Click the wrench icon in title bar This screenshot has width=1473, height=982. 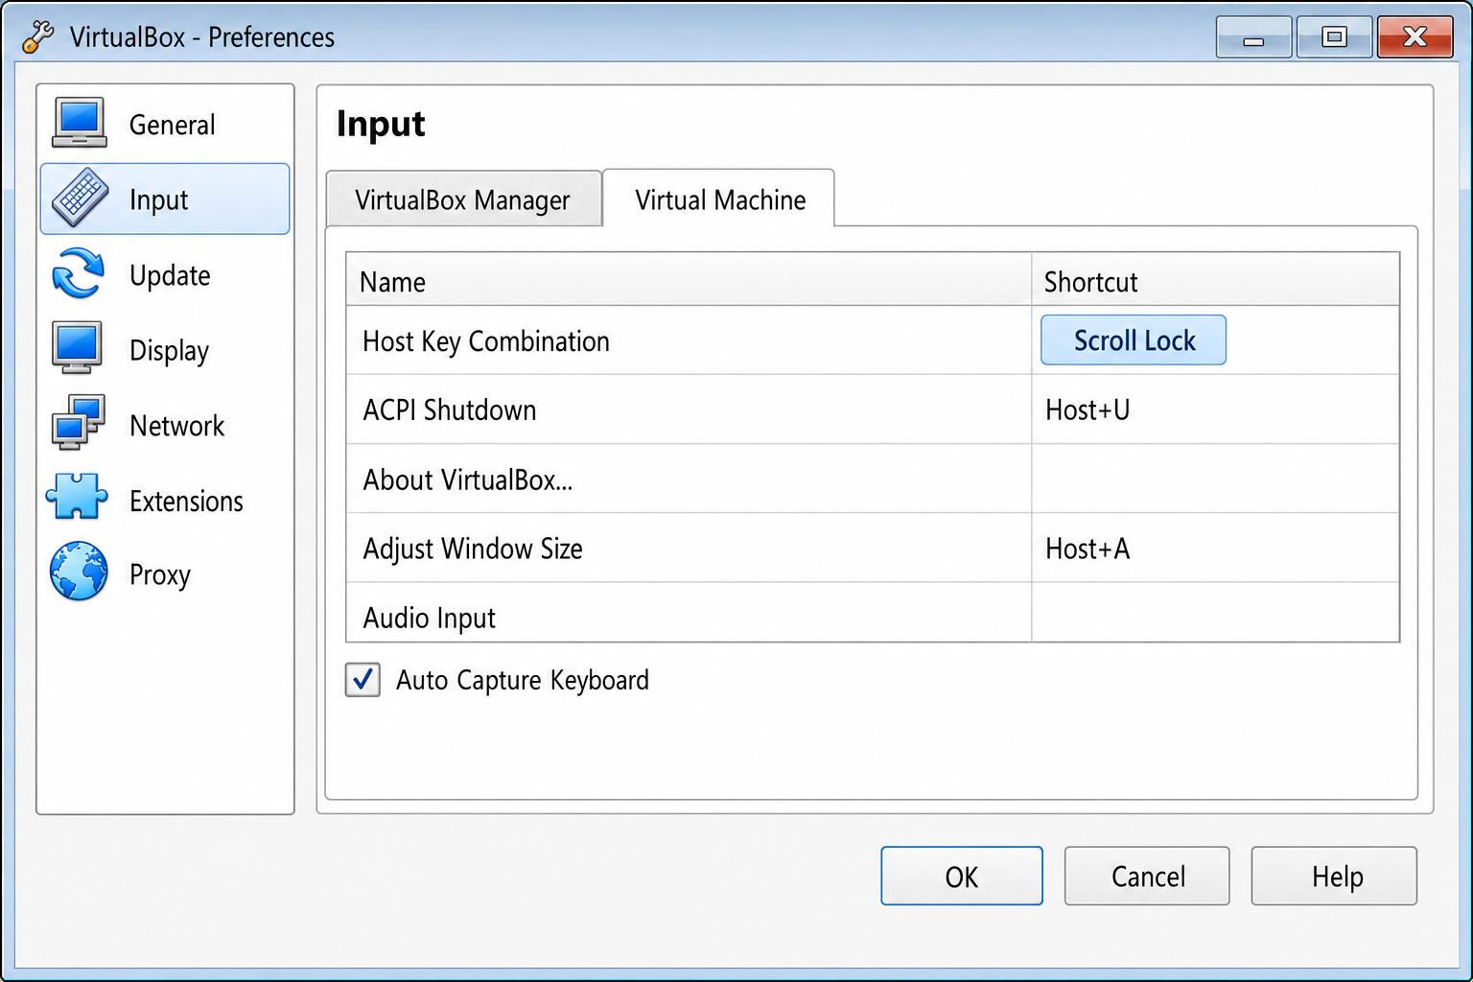(37, 37)
